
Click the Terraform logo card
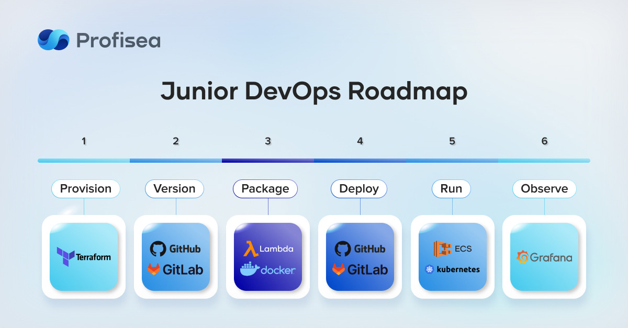84,257
